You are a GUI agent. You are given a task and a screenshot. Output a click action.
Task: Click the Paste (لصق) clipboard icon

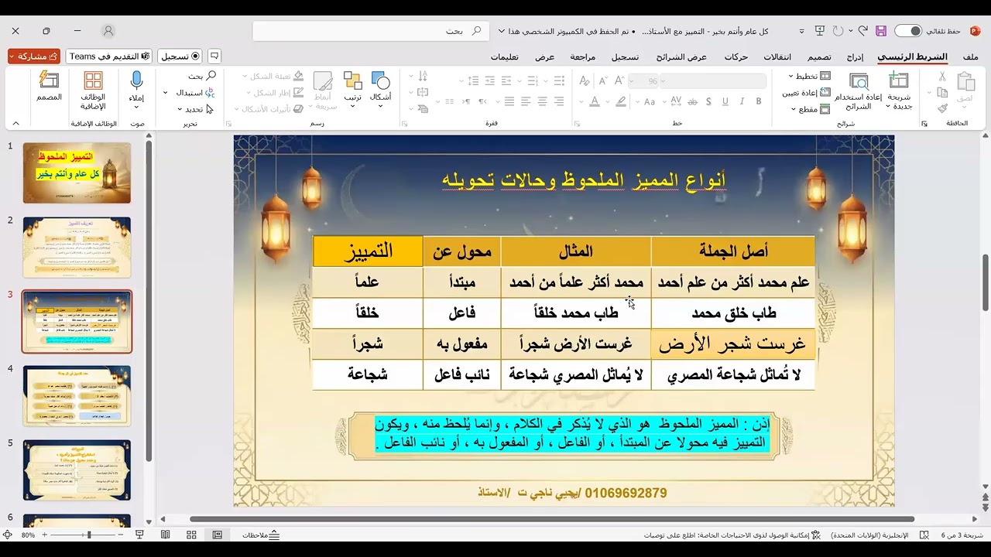click(965, 82)
